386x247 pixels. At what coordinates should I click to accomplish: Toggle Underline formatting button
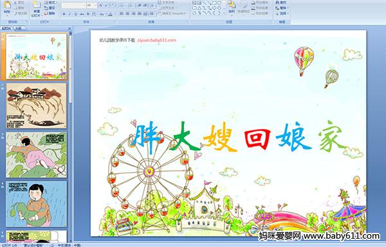click(x=75, y=14)
